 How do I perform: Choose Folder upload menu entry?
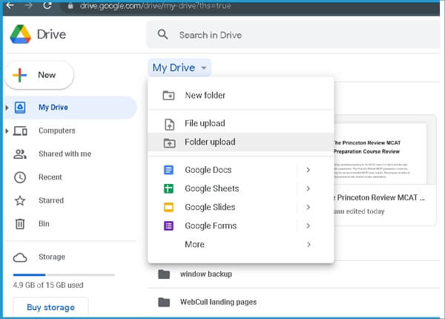coord(210,142)
